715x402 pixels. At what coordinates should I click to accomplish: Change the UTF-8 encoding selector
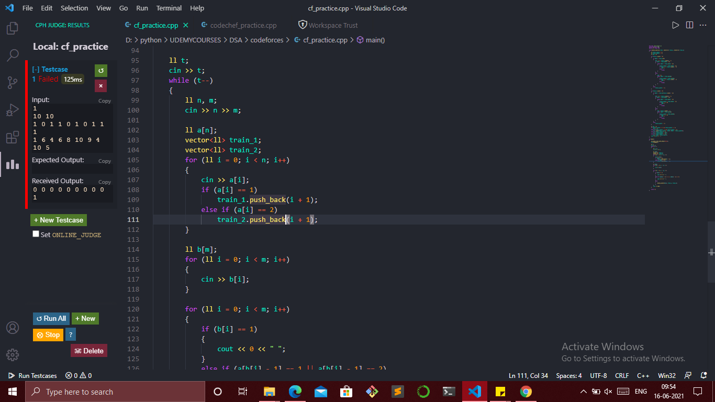click(x=598, y=375)
